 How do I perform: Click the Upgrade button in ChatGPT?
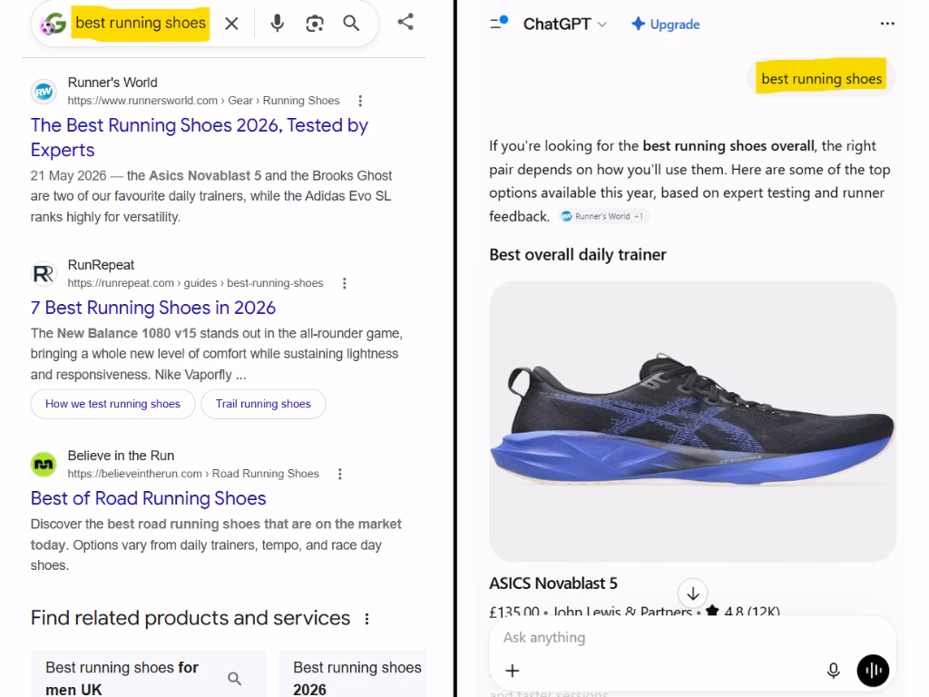(x=665, y=25)
